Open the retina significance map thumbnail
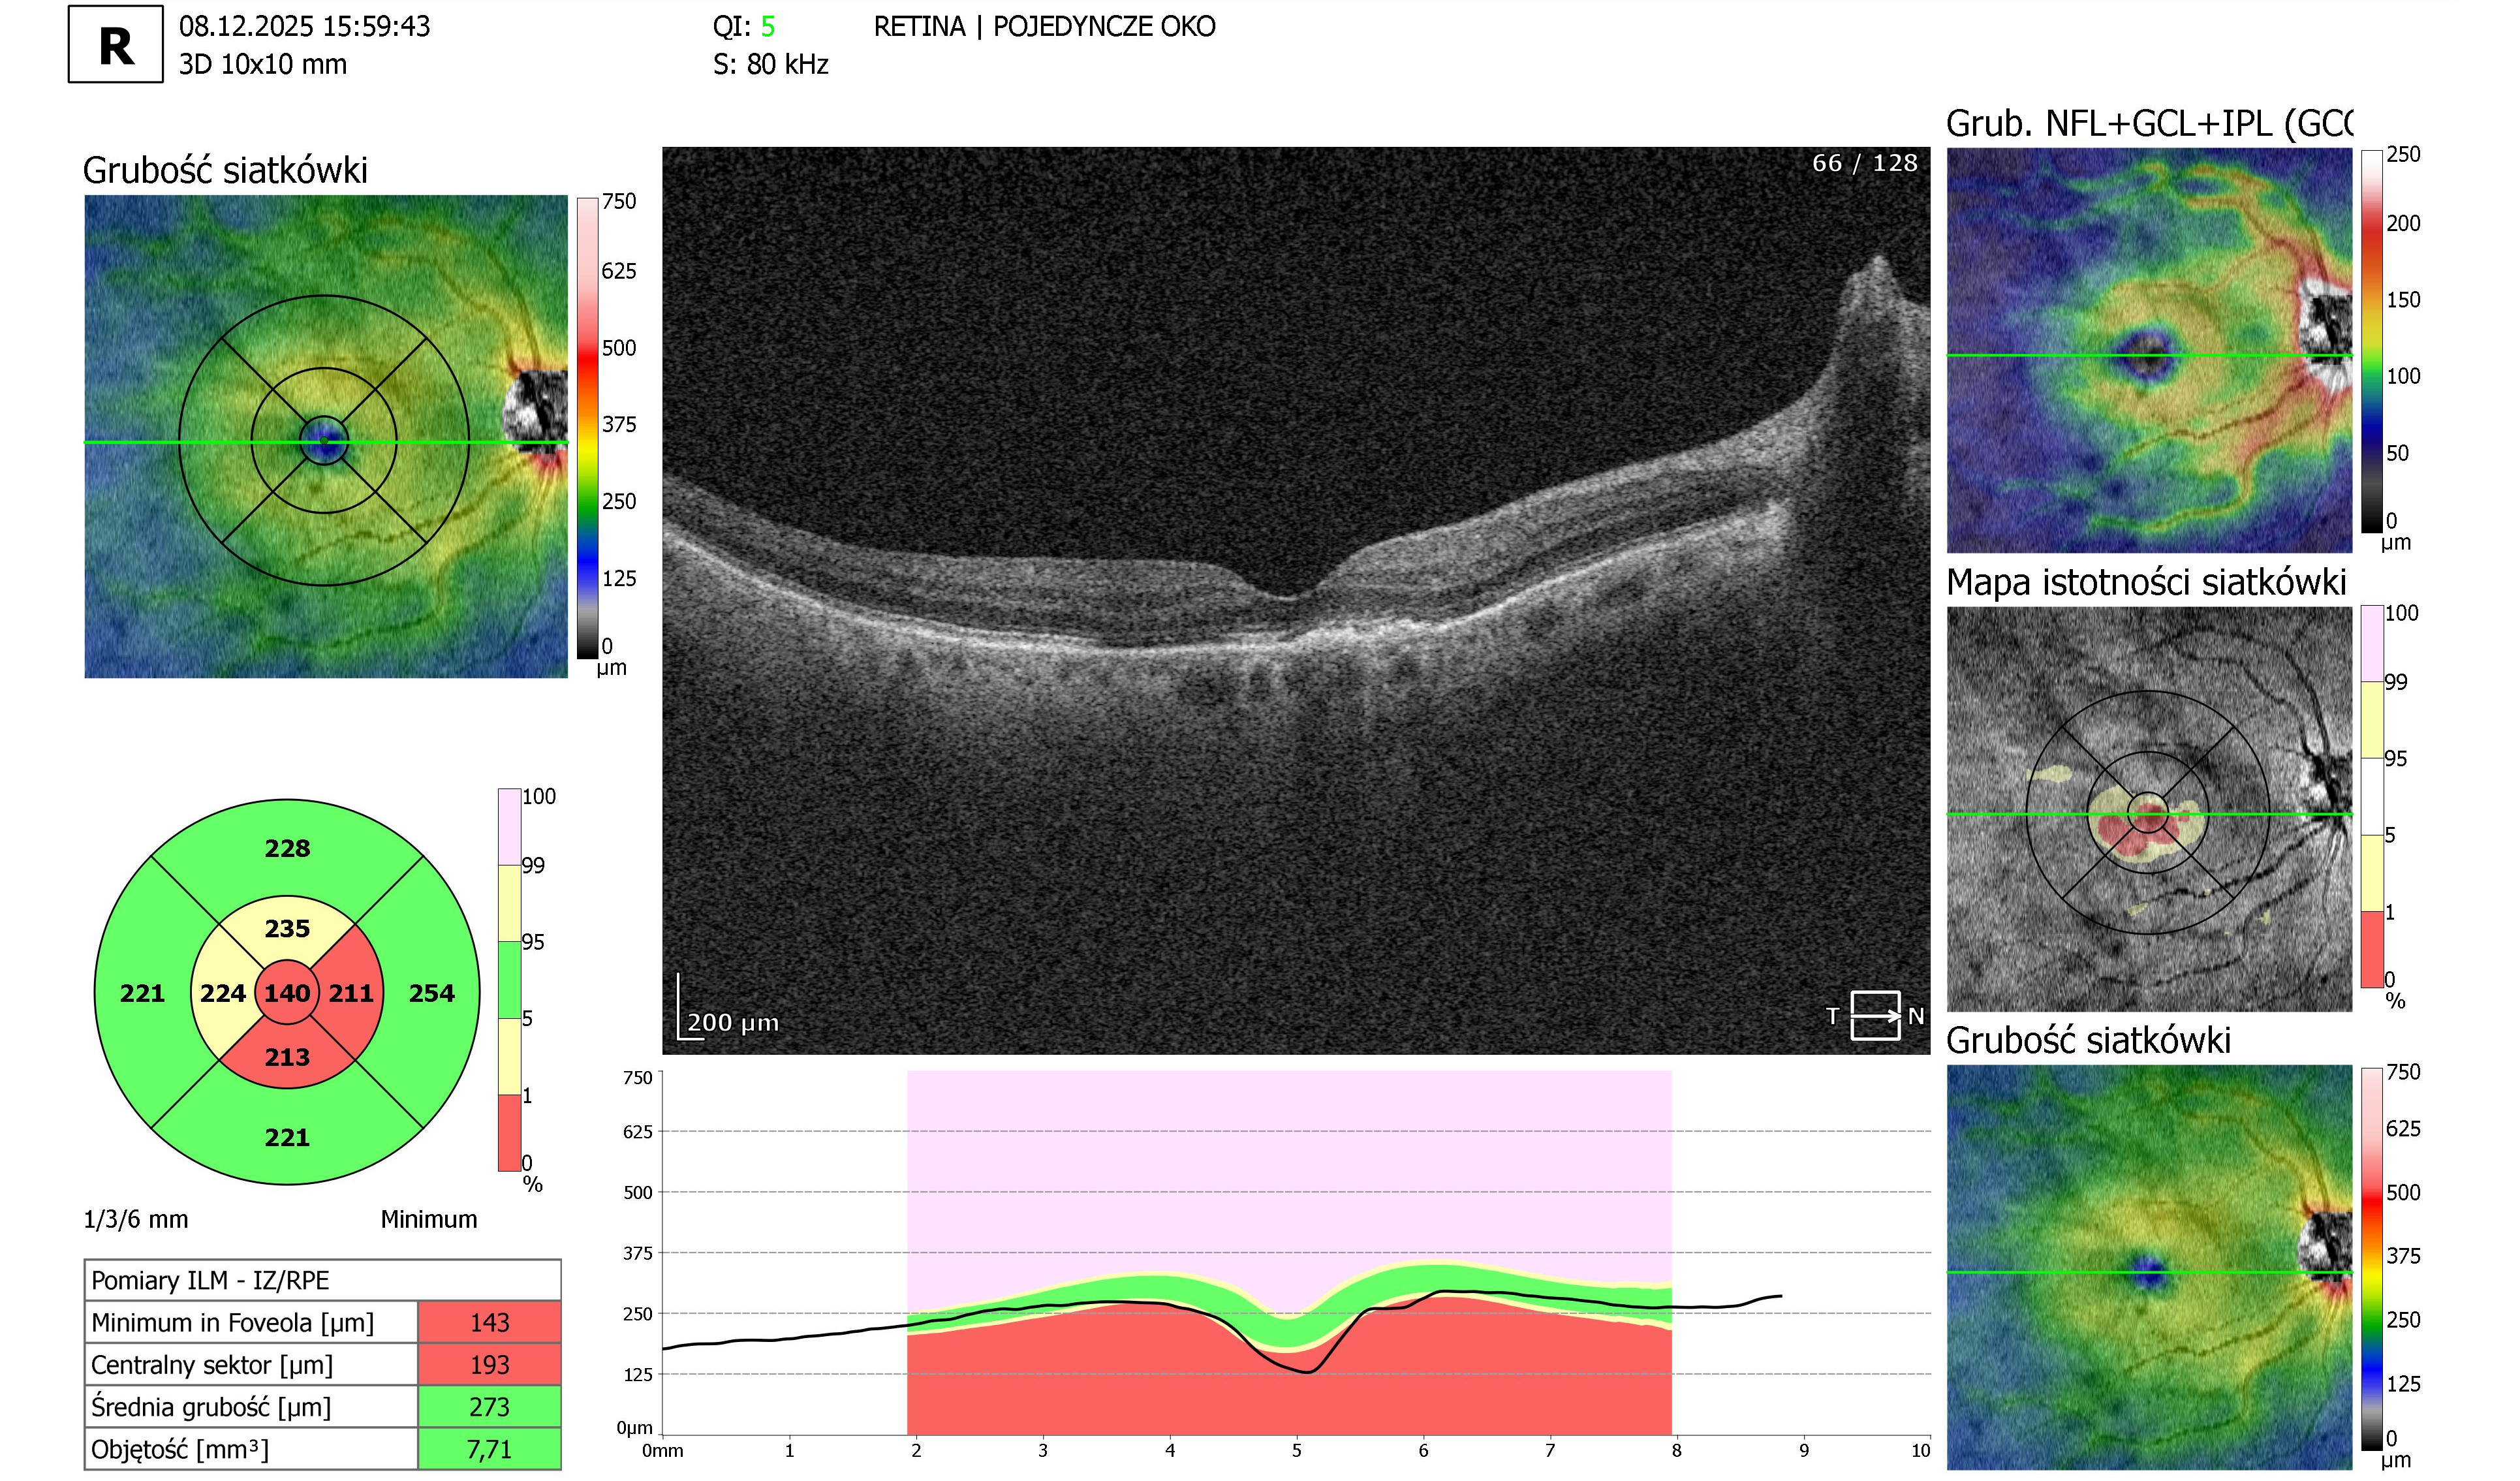 coord(2149,809)
